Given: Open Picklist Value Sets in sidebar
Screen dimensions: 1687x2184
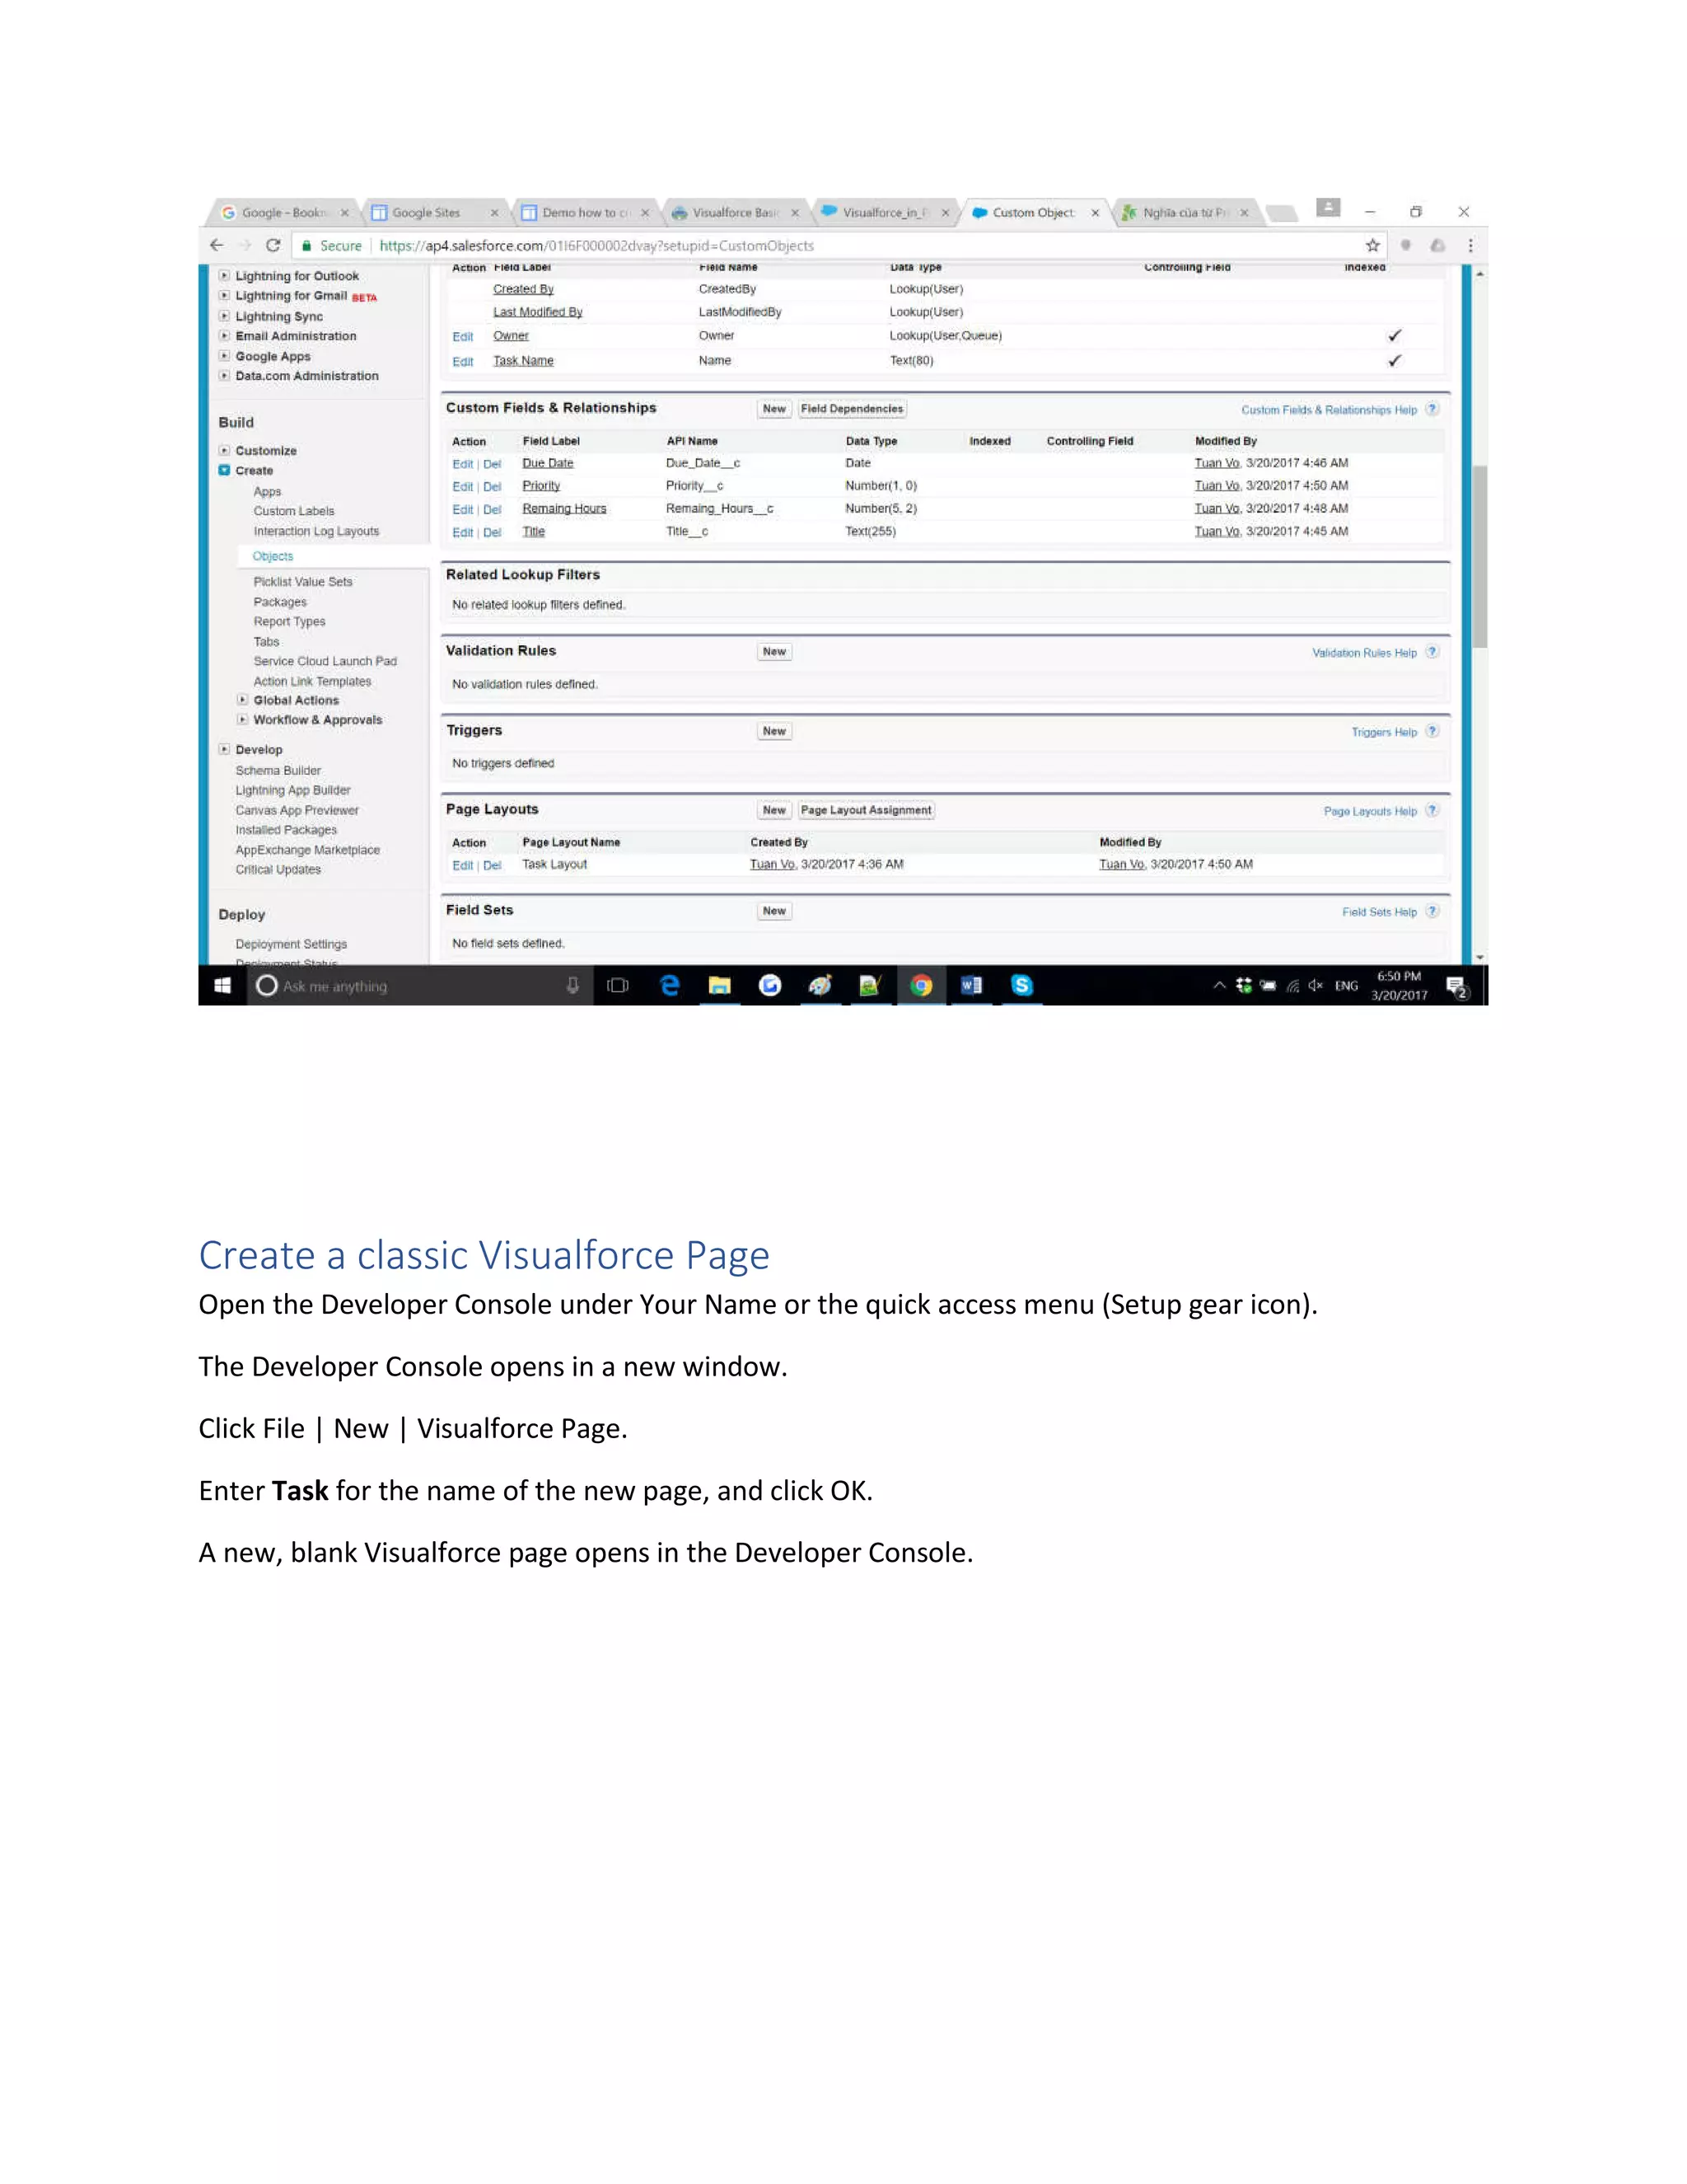Looking at the screenshot, I should (x=303, y=581).
